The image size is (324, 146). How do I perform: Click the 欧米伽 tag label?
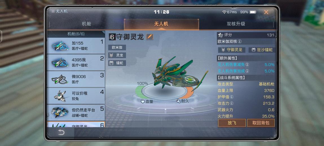[117, 47]
